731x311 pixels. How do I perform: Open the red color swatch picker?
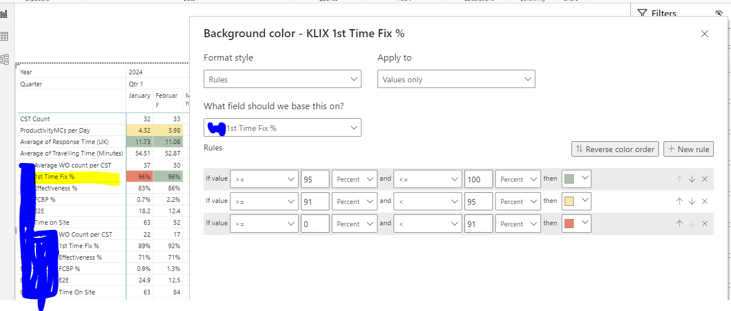coord(577,224)
